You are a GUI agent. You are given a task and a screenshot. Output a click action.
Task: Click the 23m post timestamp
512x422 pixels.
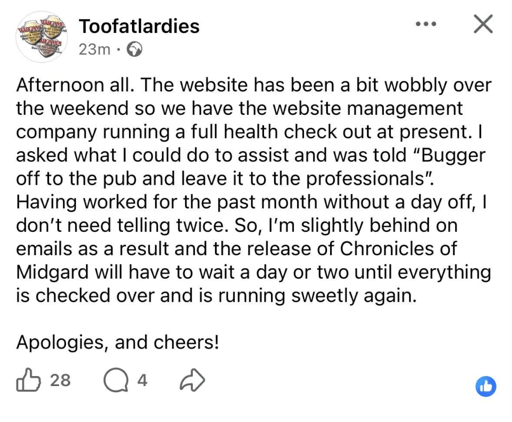coord(94,49)
